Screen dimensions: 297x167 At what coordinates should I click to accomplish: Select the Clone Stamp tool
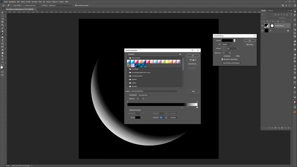2,31
